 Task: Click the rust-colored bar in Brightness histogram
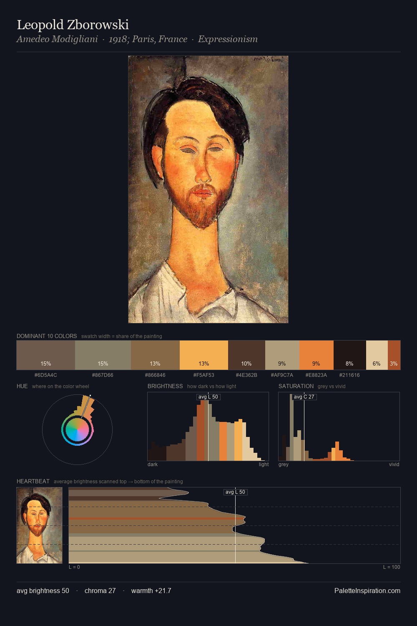tap(201, 431)
